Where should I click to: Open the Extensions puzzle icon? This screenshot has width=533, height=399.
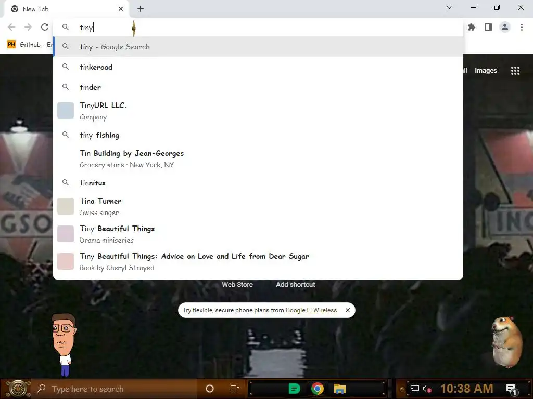[472, 27]
